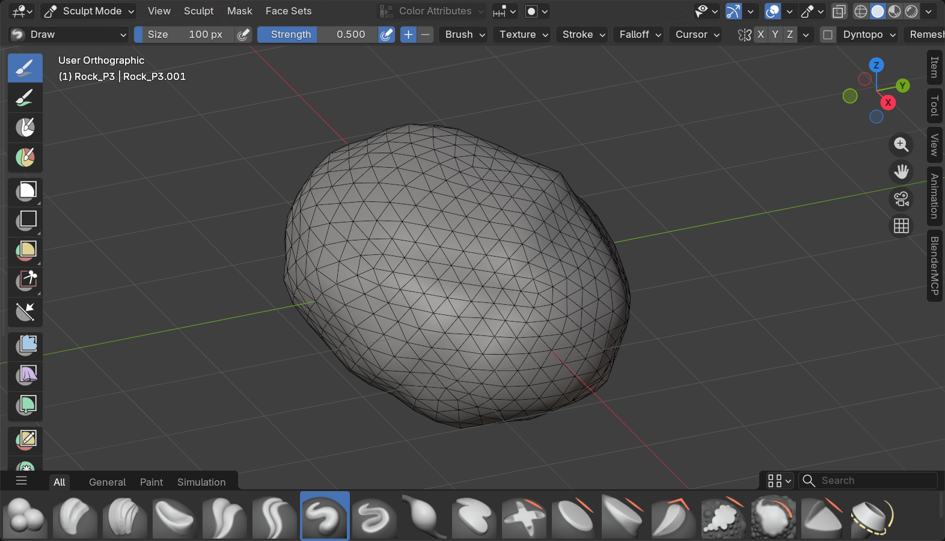
Task: Click the hand pan-view gizmo
Action: click(901, 172)
